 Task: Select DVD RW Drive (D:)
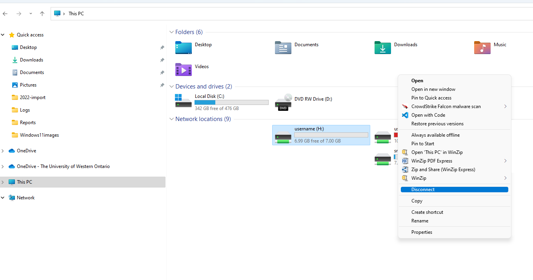tap(304, 102)
